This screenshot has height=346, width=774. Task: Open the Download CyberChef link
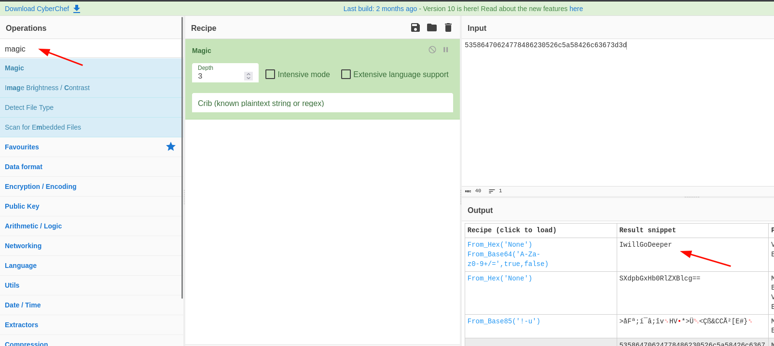(37, 9)
